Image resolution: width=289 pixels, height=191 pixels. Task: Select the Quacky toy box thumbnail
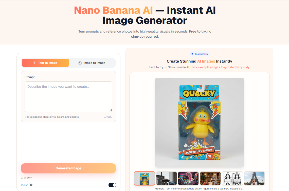coord(144,179)
